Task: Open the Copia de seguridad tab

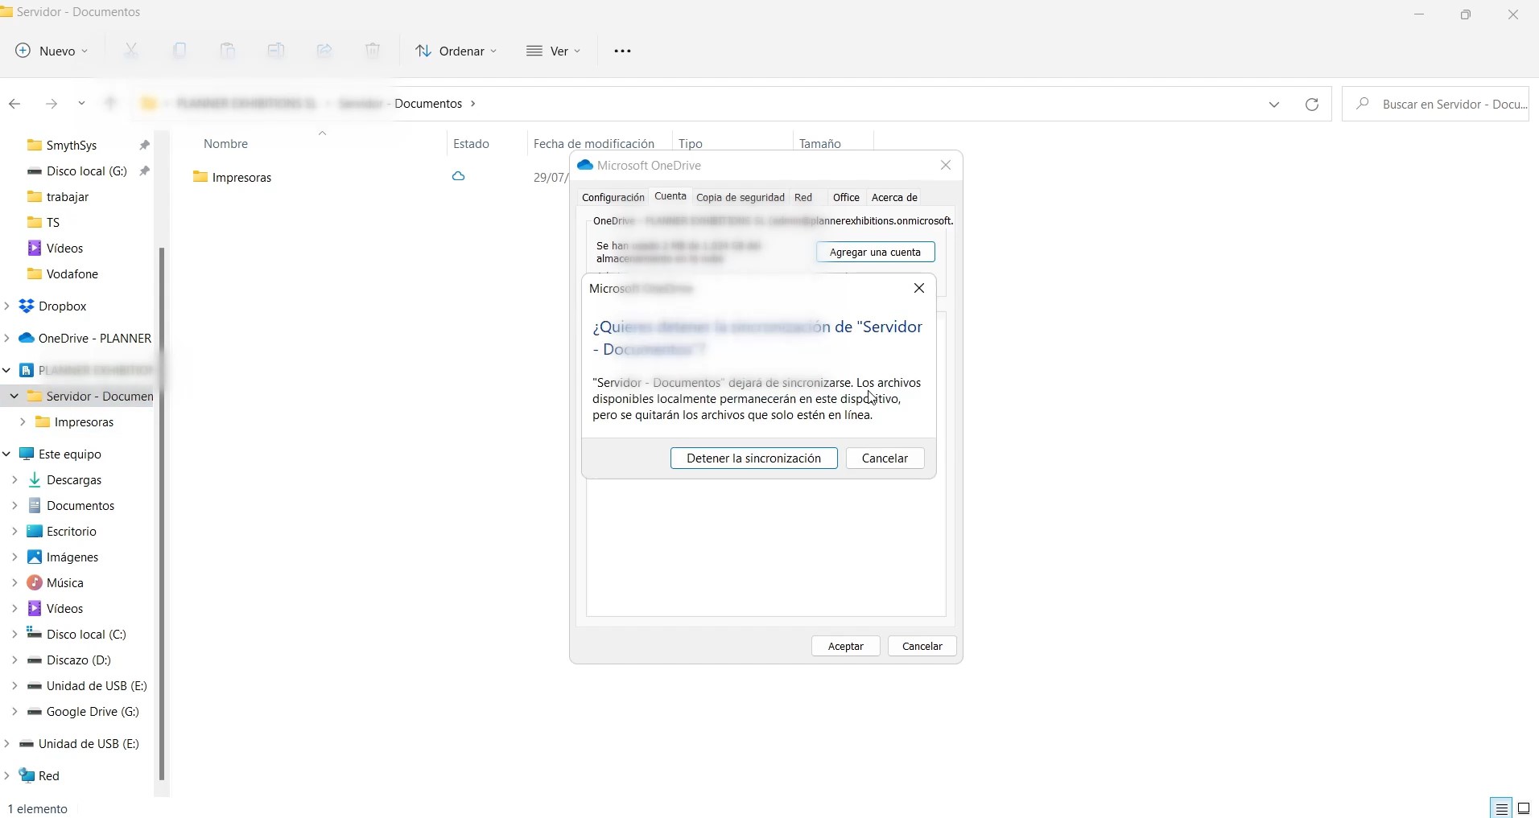Action: [741, 197]
